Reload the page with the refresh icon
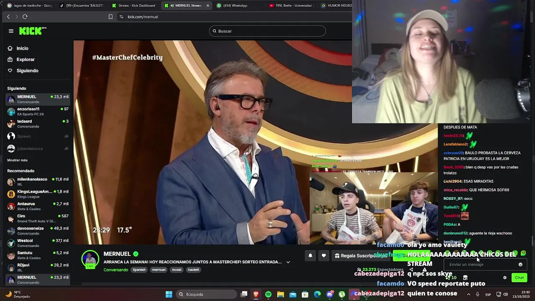Image resolution: width=535 pixels, height=301 pixels. coord(25,17)
